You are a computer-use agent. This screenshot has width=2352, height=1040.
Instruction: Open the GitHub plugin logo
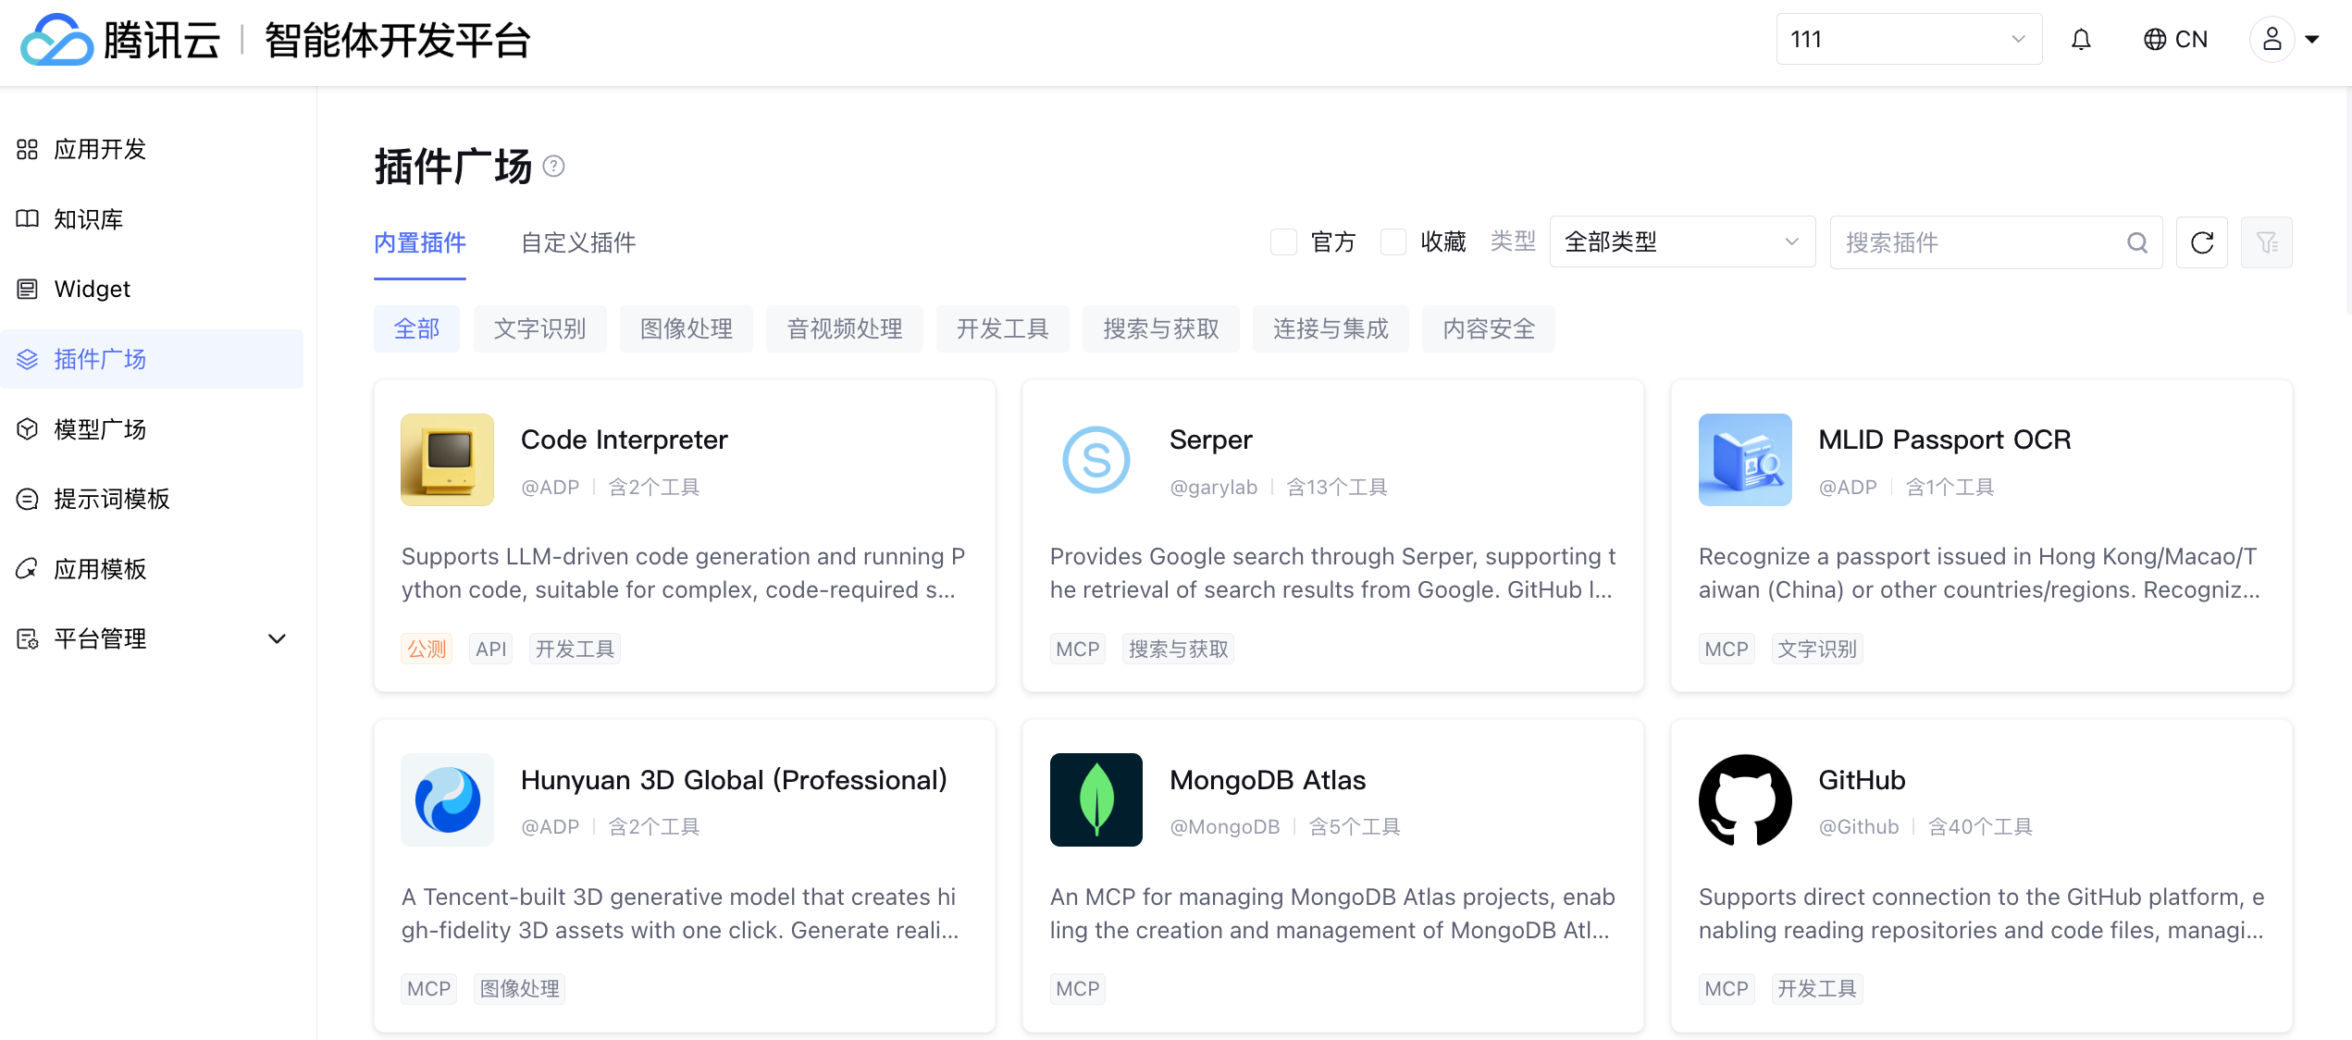(x=1744, y=799)
